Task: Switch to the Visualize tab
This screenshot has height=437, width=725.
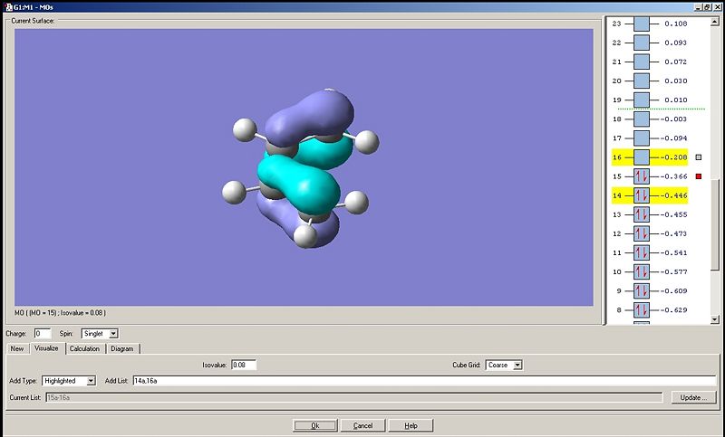Action: 47,348
